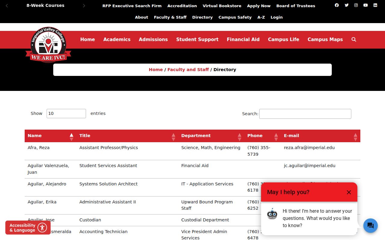Open the 8-Week Courses announcement link
This screenshot has width=385, height=240.
click(45, 5)
